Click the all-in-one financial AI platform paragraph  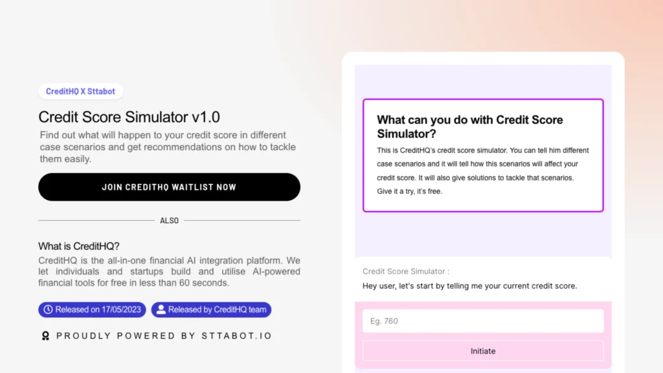tap(169, 271)
